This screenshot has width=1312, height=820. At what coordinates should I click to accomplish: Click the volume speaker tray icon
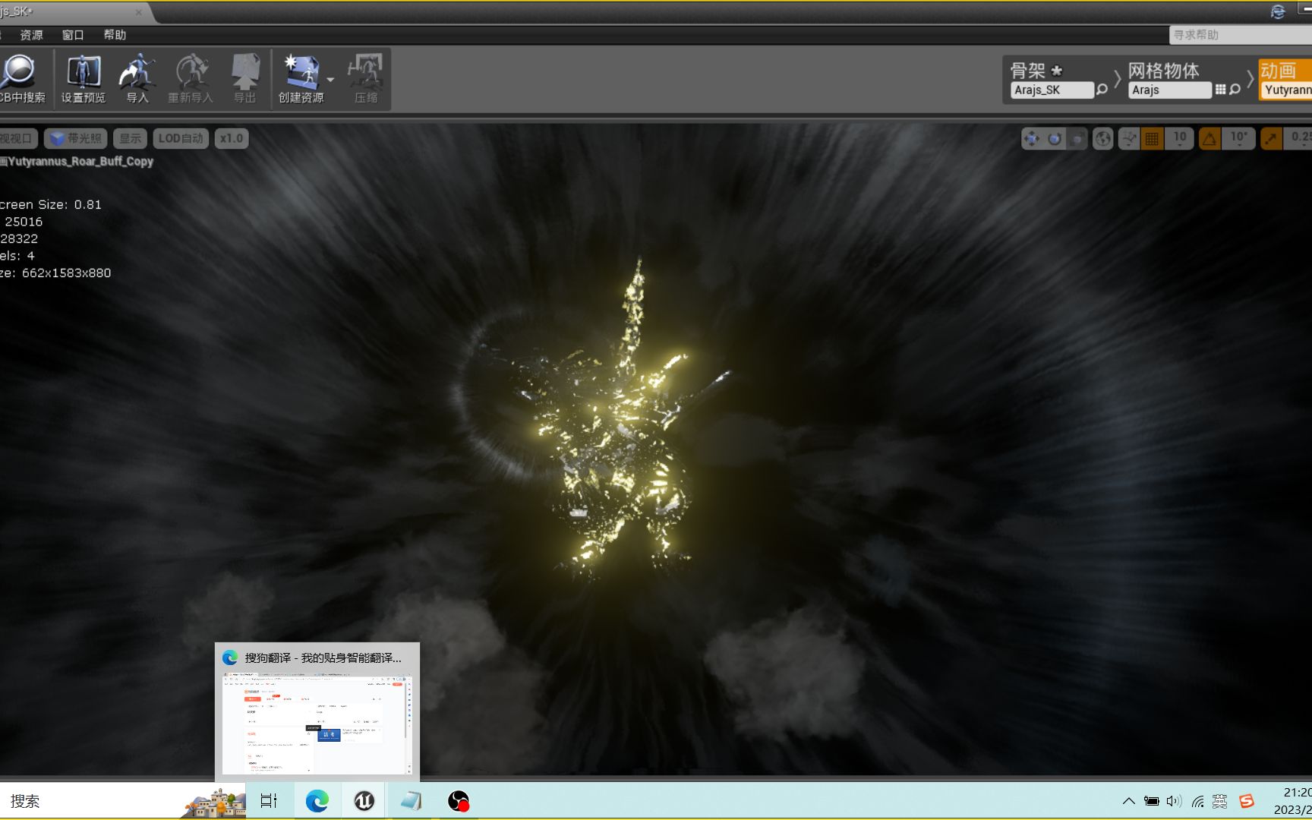[x=1174, y=801]
